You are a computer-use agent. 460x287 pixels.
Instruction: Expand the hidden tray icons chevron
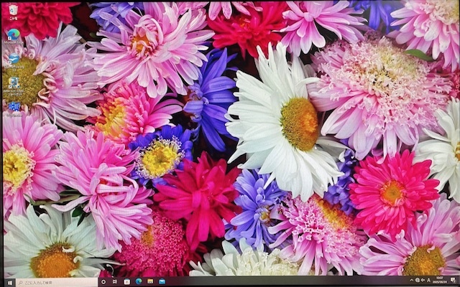coord(412,281)
